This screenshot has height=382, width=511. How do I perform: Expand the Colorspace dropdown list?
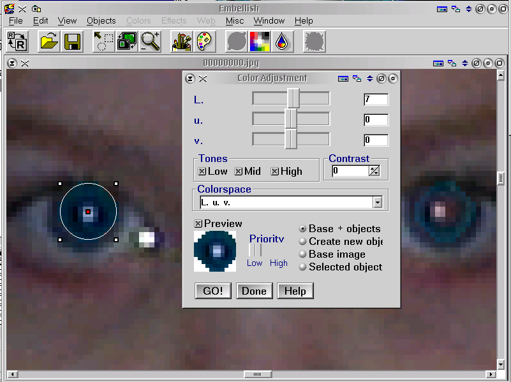click(378, 202)
